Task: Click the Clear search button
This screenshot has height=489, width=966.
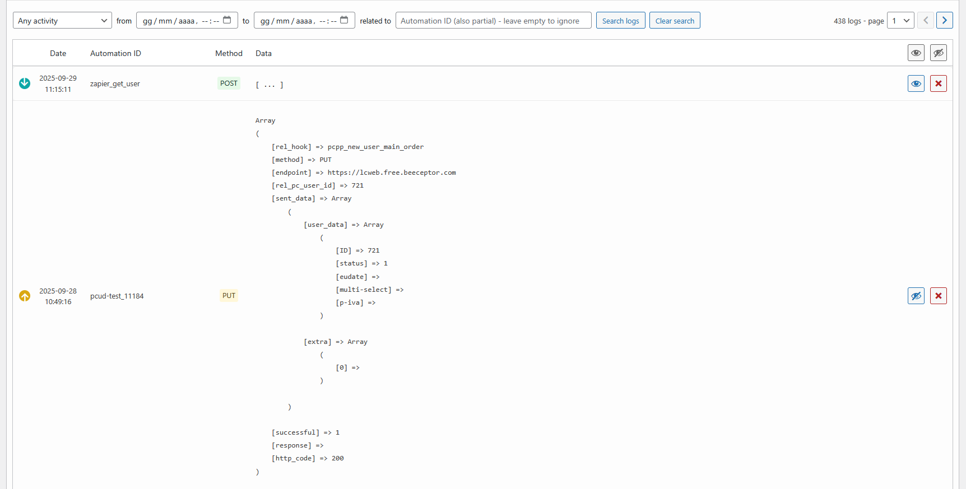Action: click(x=675, y=21)
